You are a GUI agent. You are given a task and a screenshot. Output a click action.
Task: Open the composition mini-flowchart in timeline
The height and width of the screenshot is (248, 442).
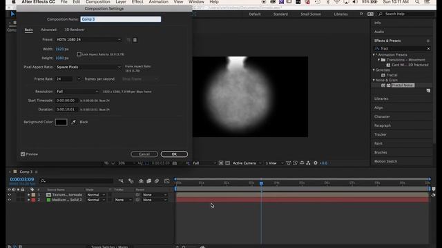121,181
